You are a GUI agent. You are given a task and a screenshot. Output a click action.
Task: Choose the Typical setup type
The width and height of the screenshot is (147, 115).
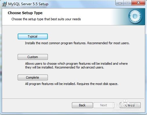33,36
